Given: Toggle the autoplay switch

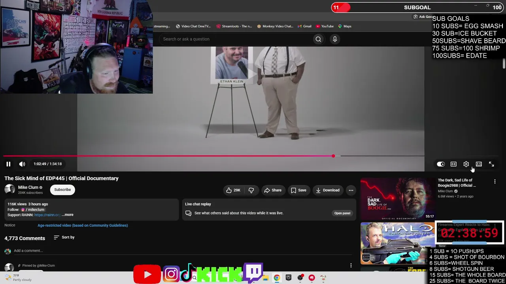Looking at the screenshot, I should (x=441, y=164).
